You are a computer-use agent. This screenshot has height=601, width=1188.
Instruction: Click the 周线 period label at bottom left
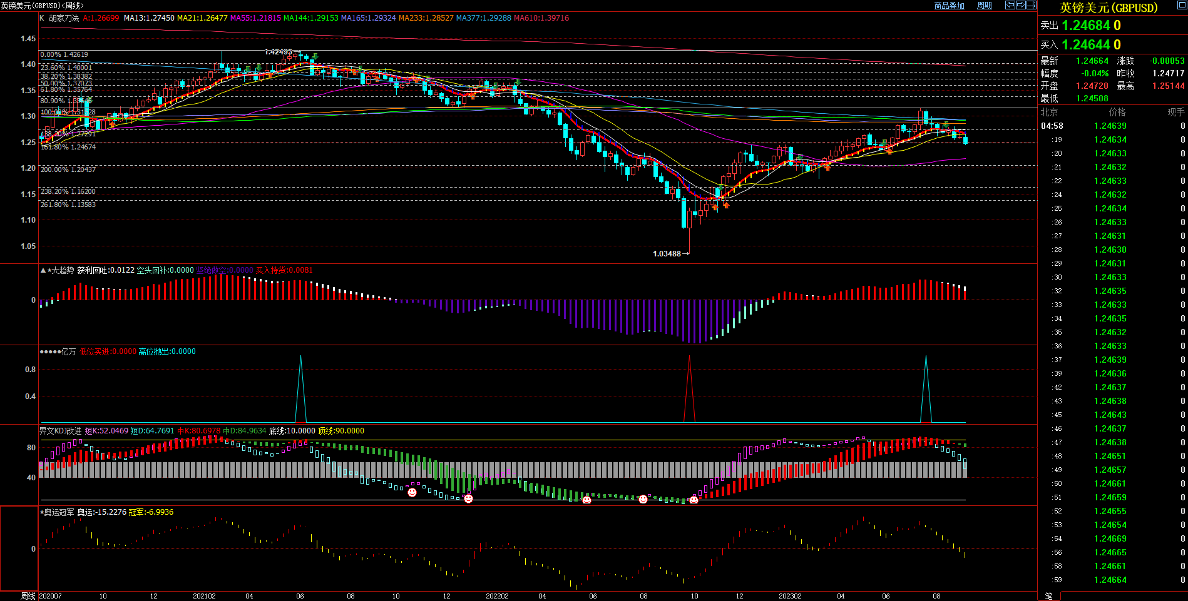(28, 596)
